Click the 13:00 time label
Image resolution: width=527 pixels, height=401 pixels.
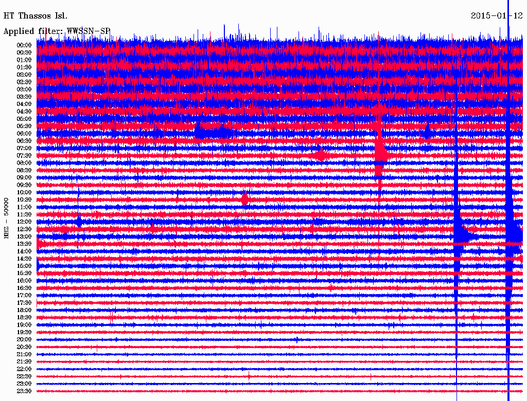[24, 237]
